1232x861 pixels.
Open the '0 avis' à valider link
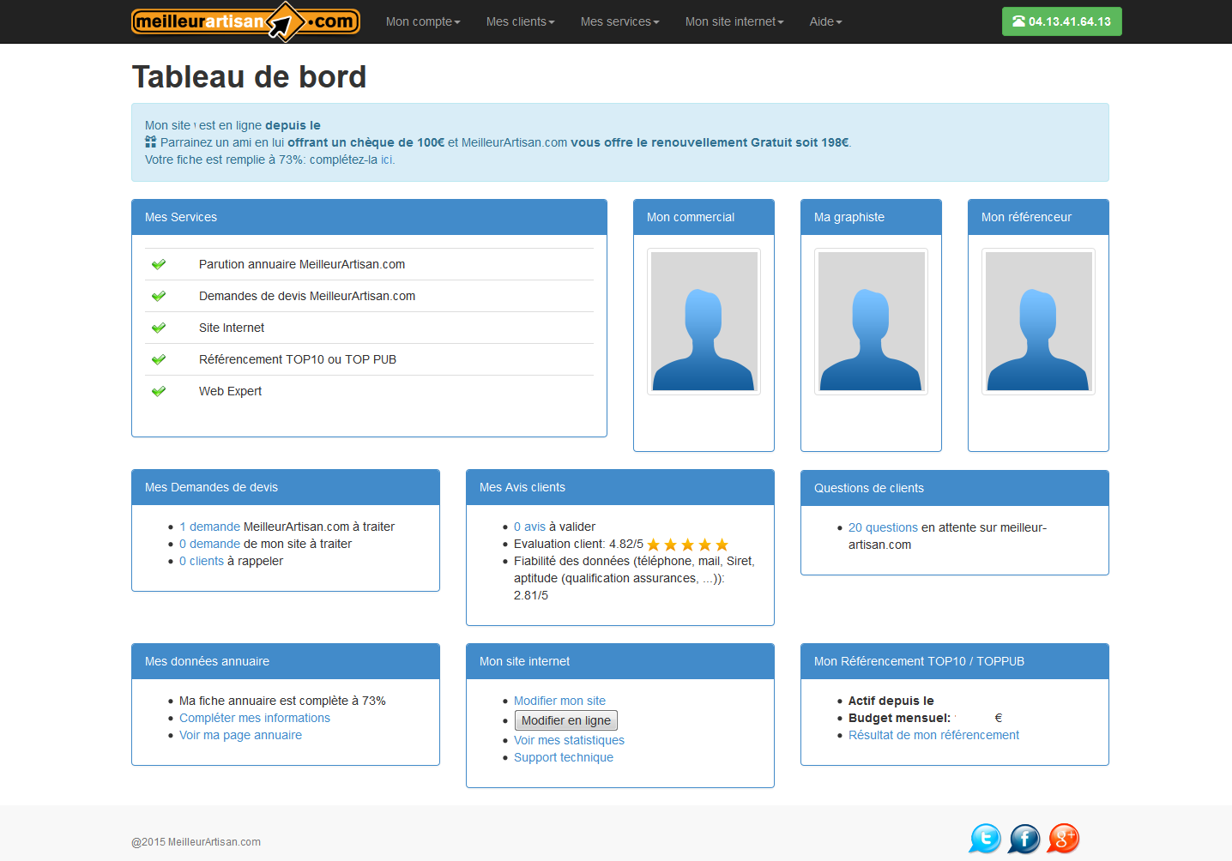[x=529, y=527]
